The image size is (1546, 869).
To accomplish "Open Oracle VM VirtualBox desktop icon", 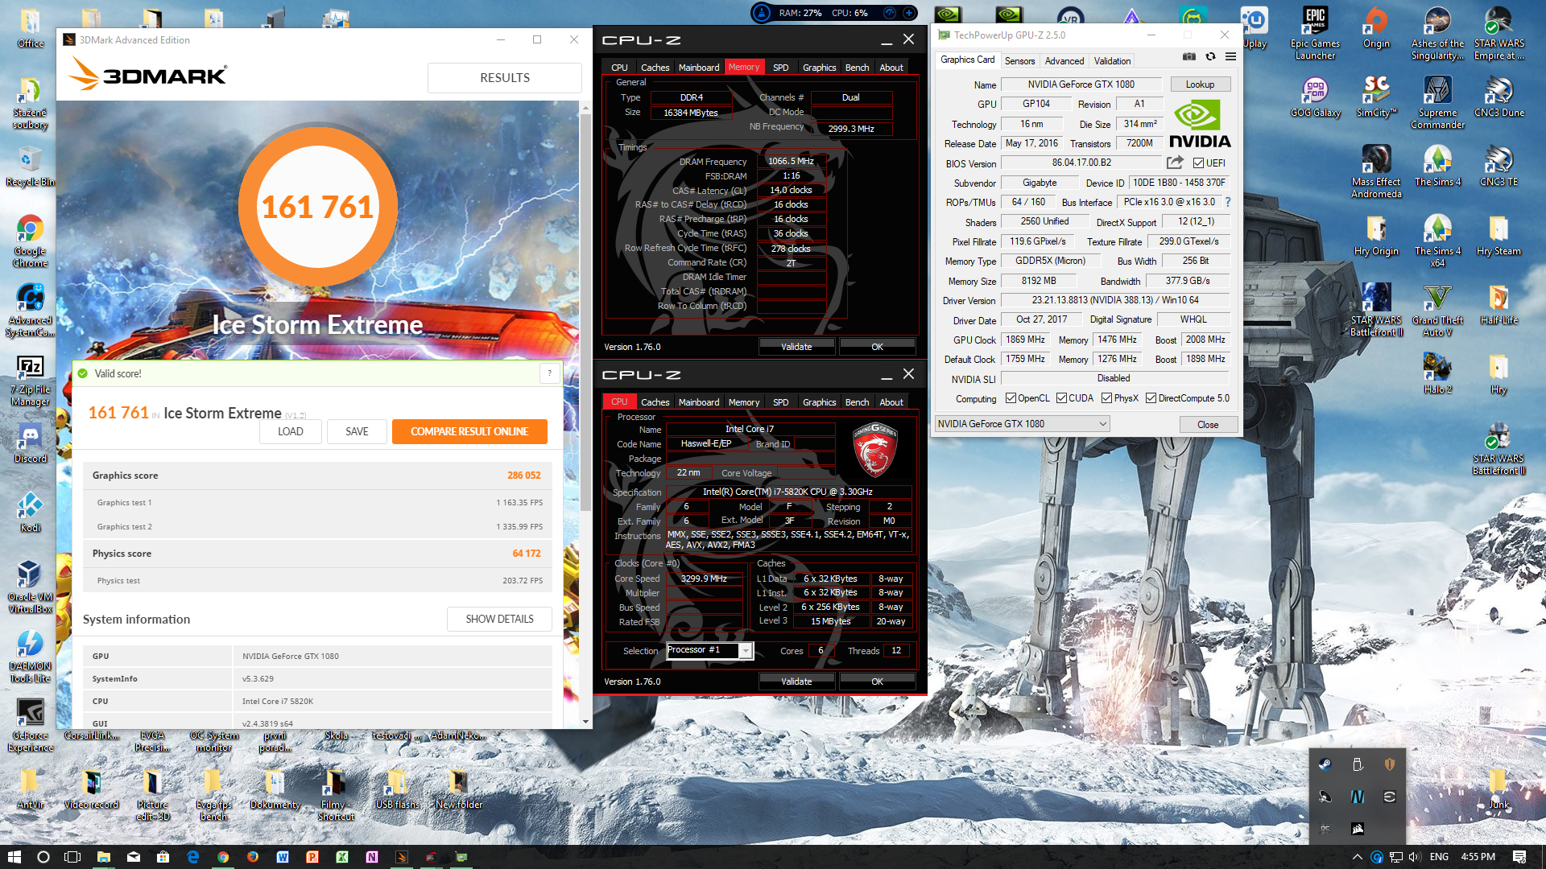I will (30, 587).
